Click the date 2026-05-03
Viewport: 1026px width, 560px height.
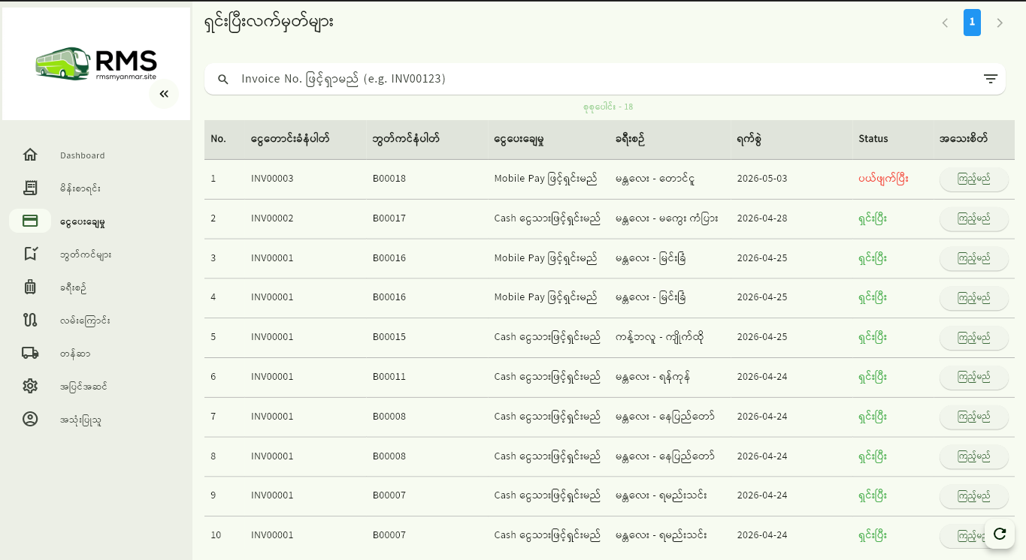pos(762,179)
